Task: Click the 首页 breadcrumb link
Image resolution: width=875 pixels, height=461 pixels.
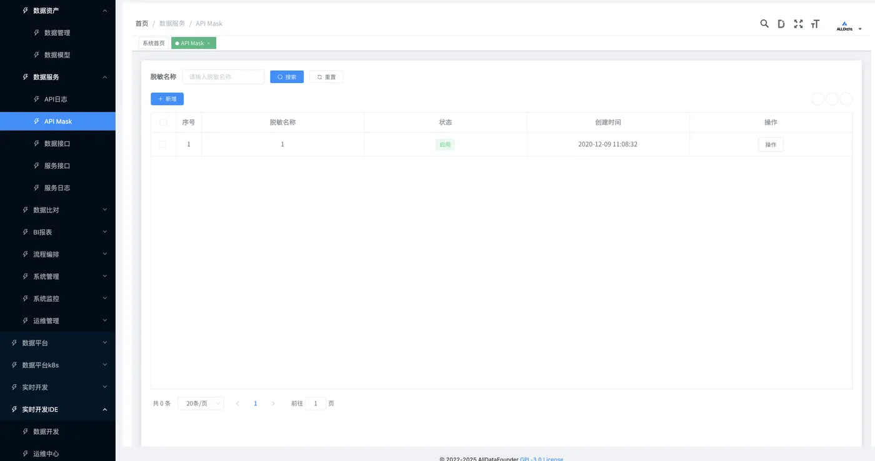Action: tap(142, 24)
